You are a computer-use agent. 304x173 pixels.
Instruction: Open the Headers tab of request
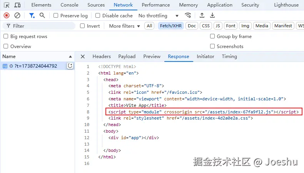click(x=102, y=57)
